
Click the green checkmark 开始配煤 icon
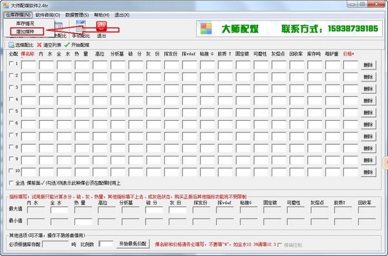pyautogui.click(x=67, y=45)
